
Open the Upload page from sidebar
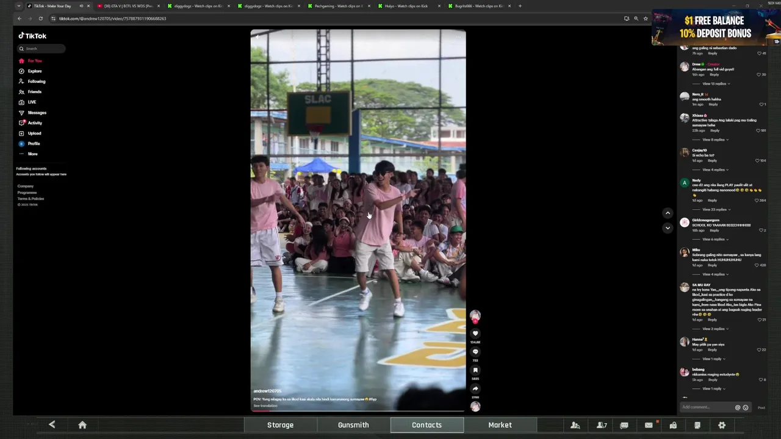pyautogui.click(x=30, y=134)
